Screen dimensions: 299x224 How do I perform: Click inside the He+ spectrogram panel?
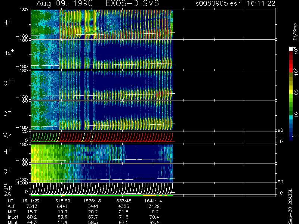coord(102,55)
